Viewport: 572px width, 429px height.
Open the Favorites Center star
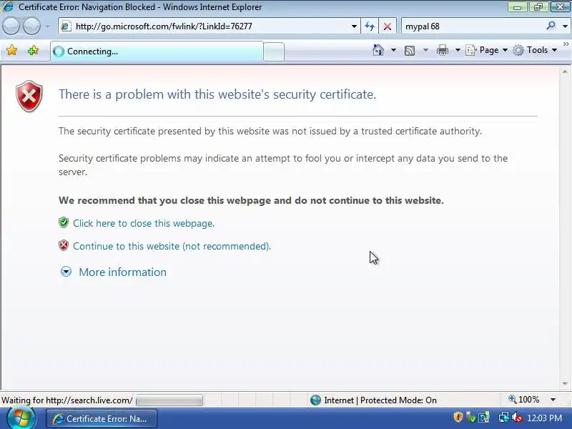coord(11,50)
